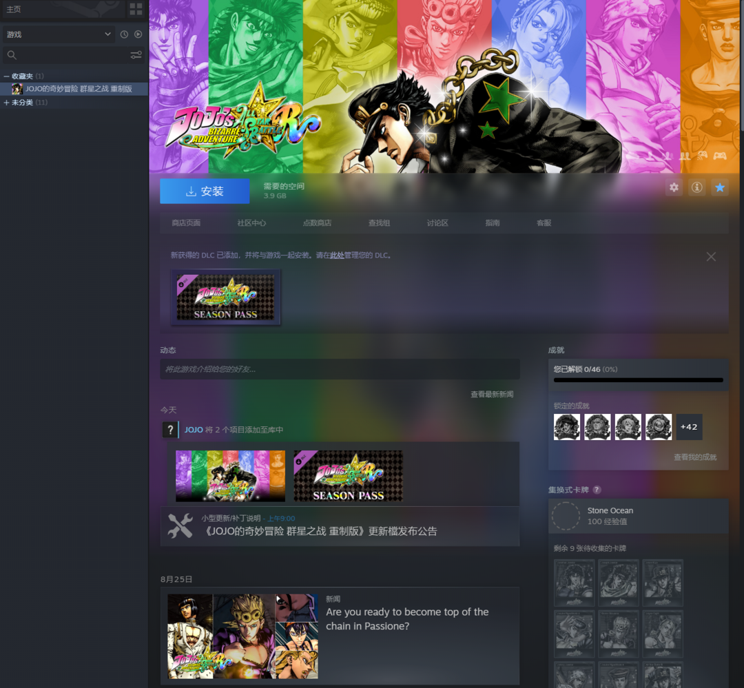Click the Stone Ocean badge circle
This screenshot has width=744, height=688.
(566, 516)
